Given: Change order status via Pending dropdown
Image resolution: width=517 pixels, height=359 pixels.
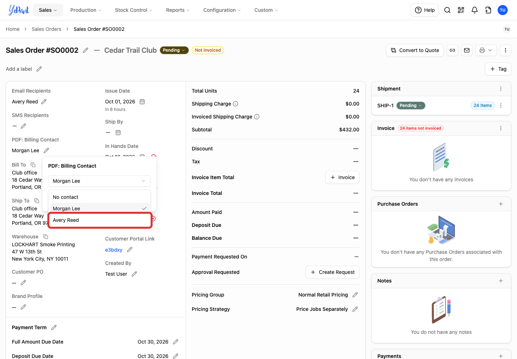Looking at the screenshot, I should (x=174, y=50).
